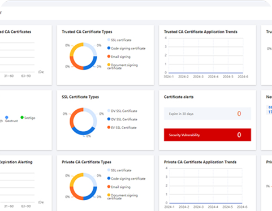
Task: Click 2024-6 label in Trusted CA Application Trends
Action: coord(243,76)
